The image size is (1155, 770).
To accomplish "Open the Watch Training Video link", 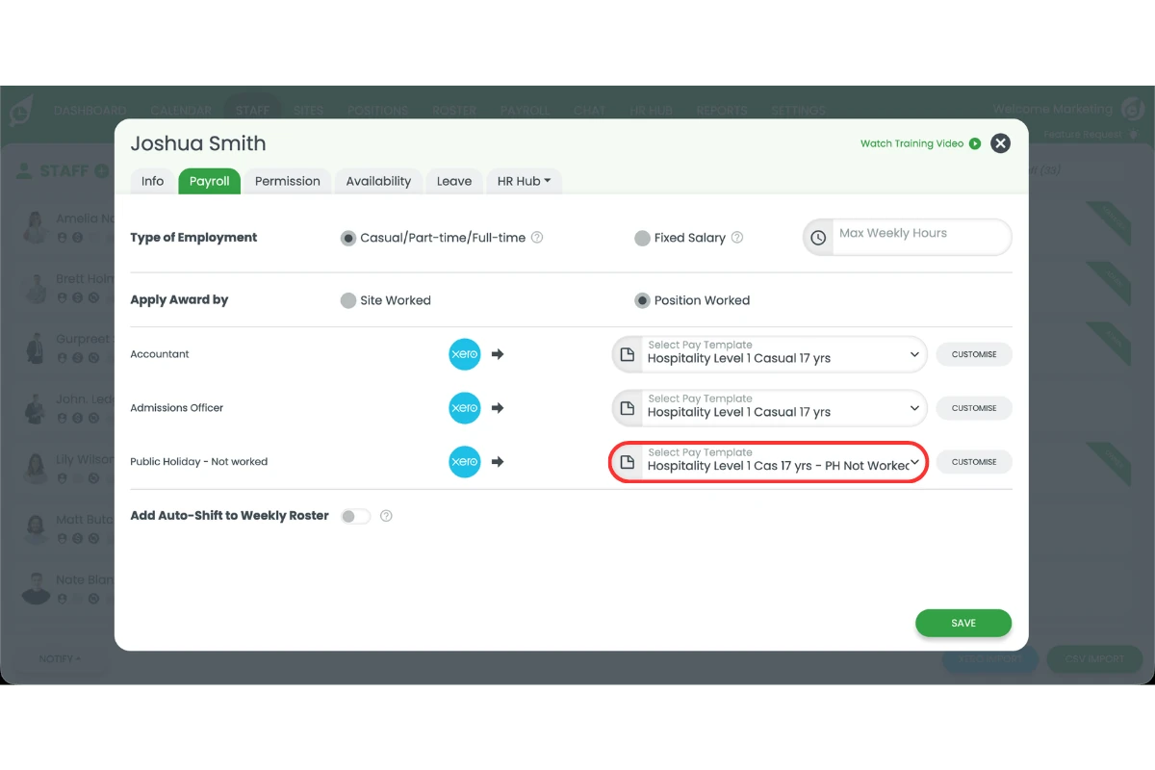I will pyautogui.click(x=920, y=143).
